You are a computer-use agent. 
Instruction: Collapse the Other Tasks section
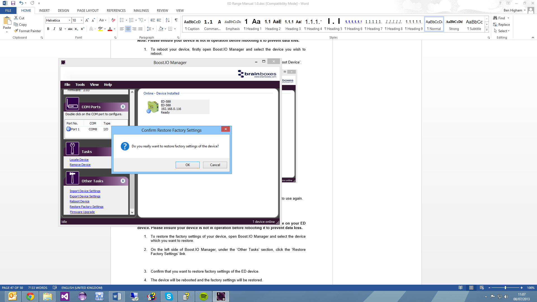coord(123,181)
